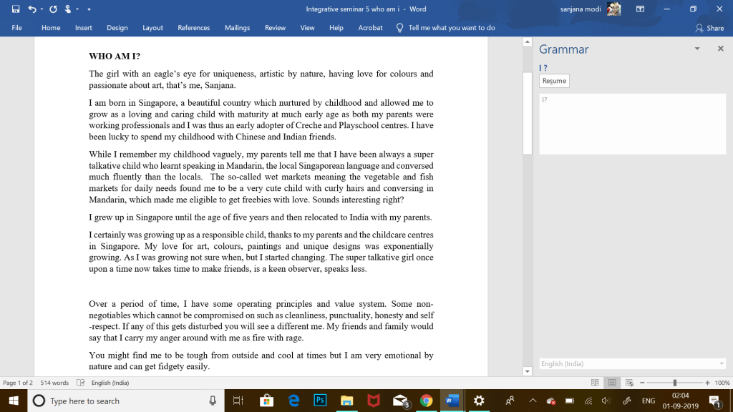This screenshot has width=733, height=412.
Task: Launch Photoshop from the taskbar
Action: tap(321, 401)
